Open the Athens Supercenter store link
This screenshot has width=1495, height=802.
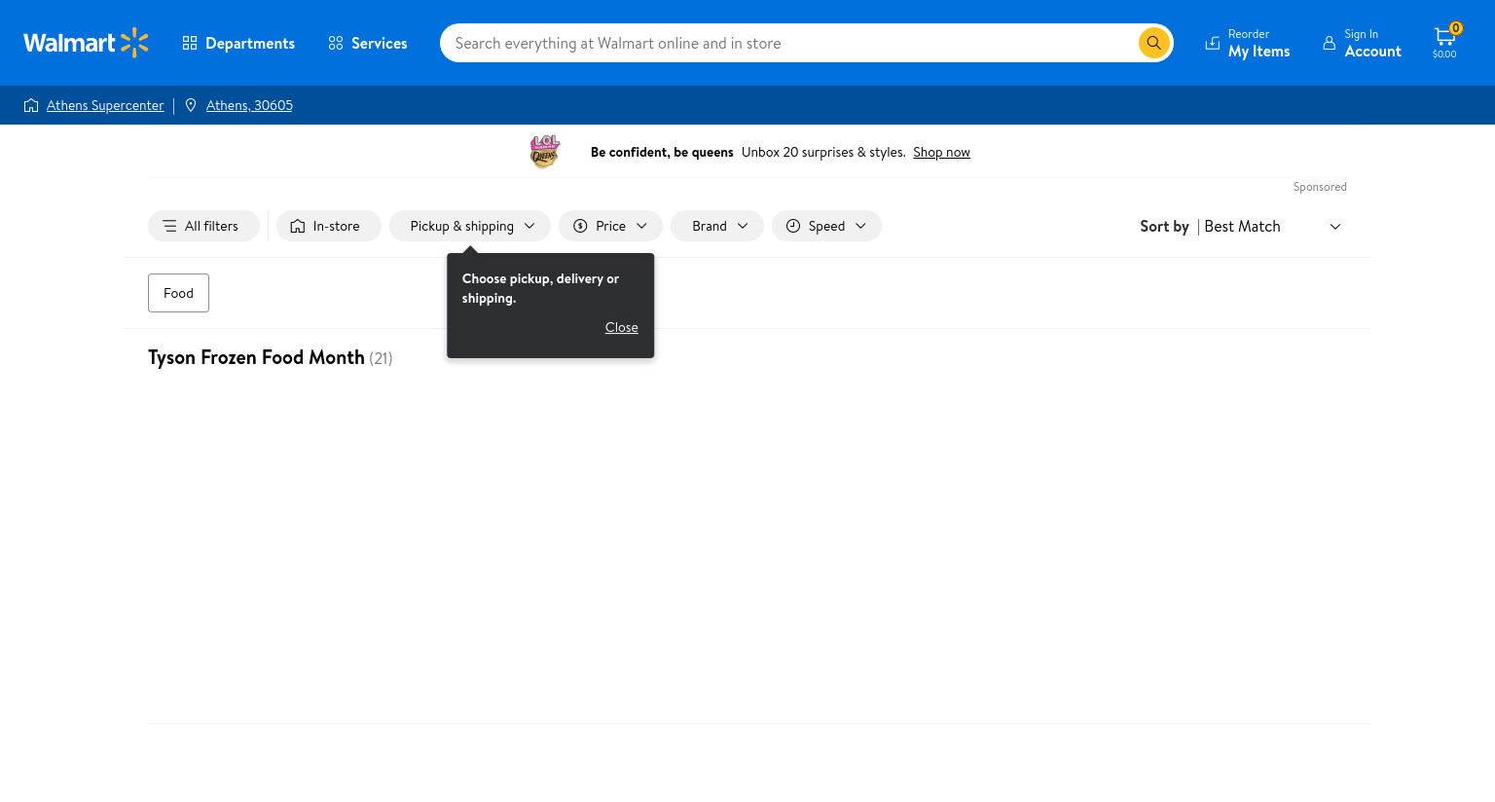pos(105,105)
